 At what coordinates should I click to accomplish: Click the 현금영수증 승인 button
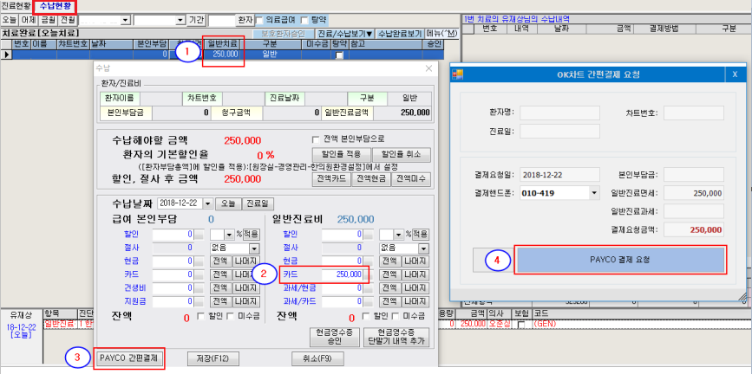pyautogui.click(x=336, y=338)
